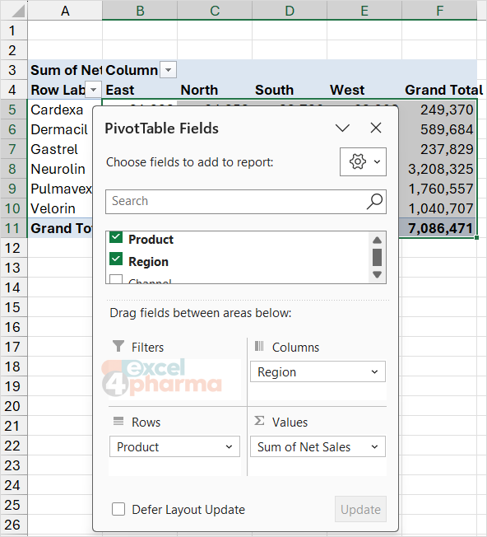Click the field list scroll up arrow

(377, 240)
